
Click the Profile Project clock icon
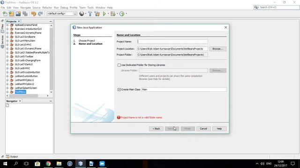click(x=122, y=14)
